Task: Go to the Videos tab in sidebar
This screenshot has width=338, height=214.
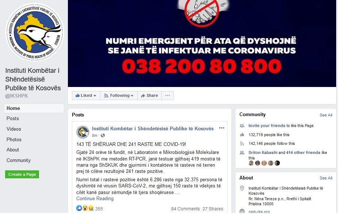Action: pyautogui.click(x=14, y=129)
